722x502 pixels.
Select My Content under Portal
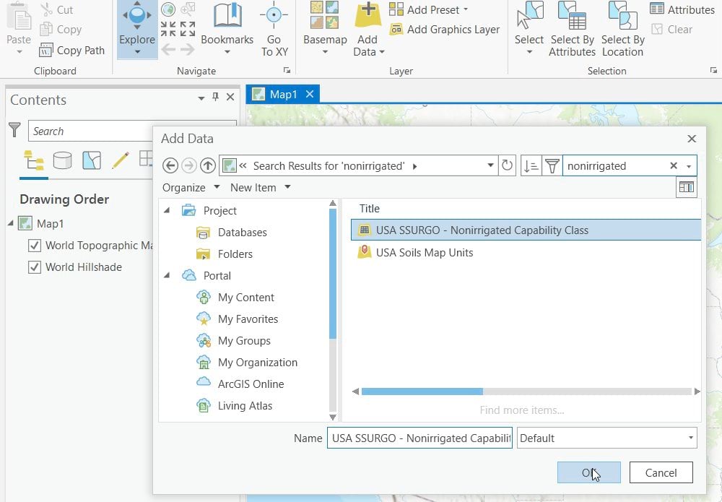tap(235, 297)
